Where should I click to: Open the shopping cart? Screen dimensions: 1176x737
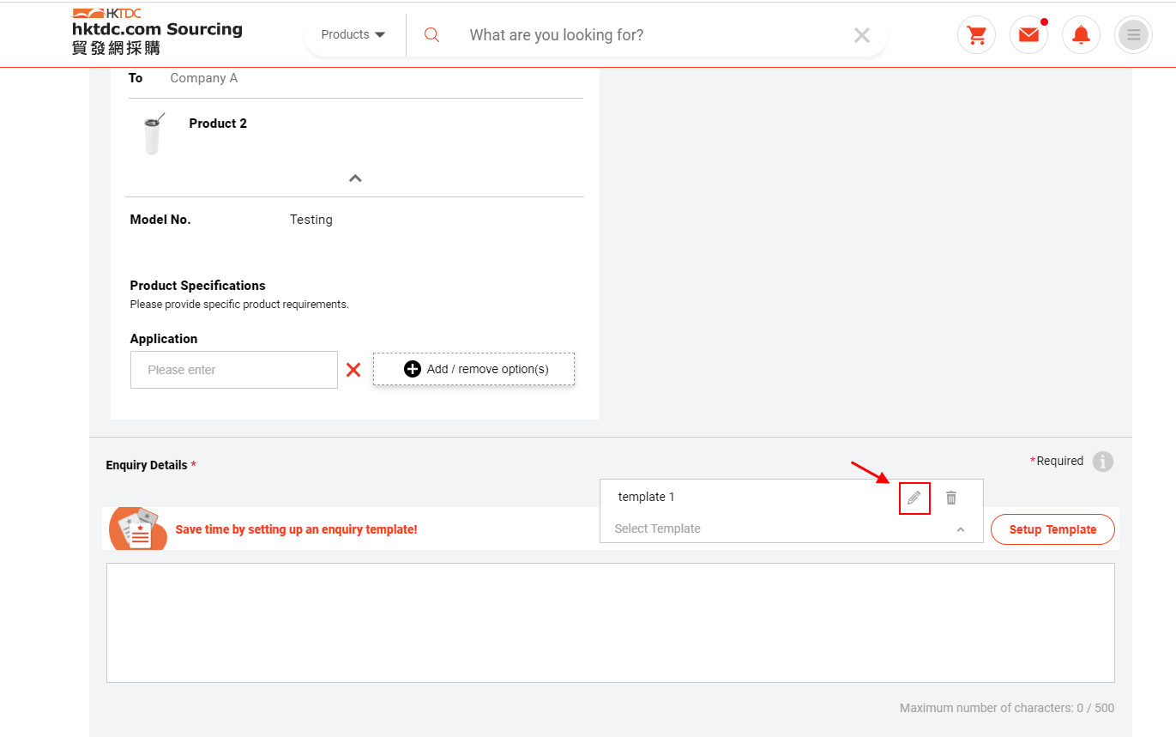click(976, 35)
